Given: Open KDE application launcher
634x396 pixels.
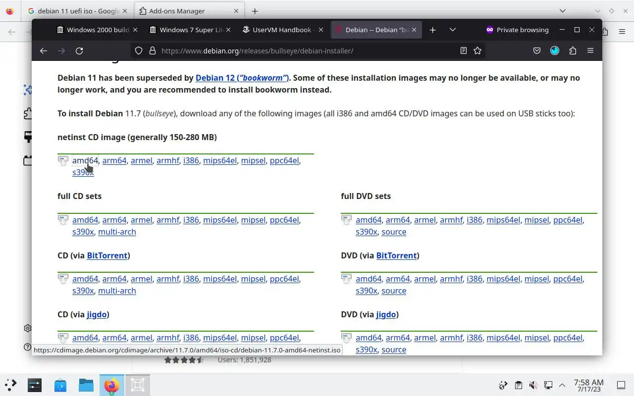Looking at the screenshot, I should (11, 385).
